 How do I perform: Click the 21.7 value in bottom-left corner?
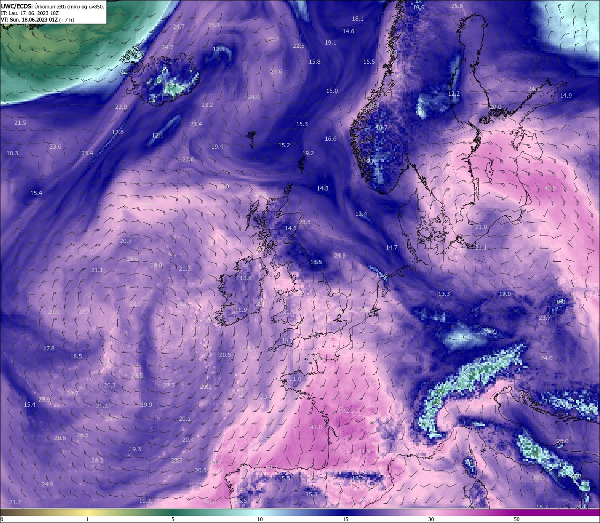point(15,502)
